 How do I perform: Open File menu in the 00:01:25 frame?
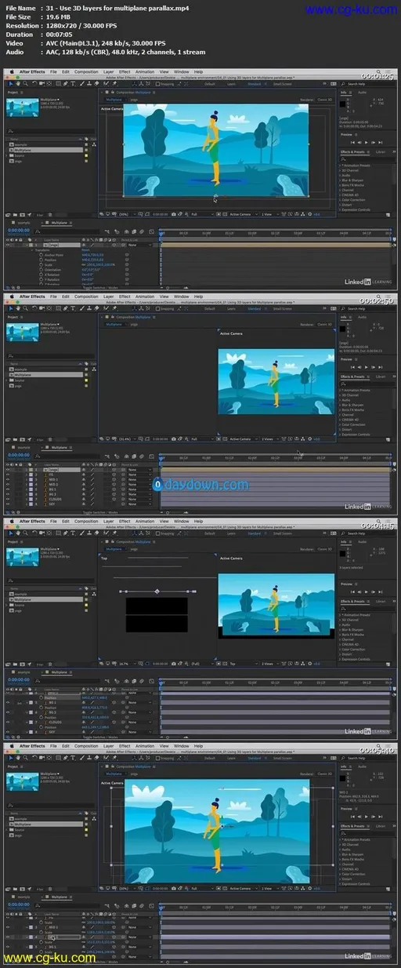[x=52, y=71]
